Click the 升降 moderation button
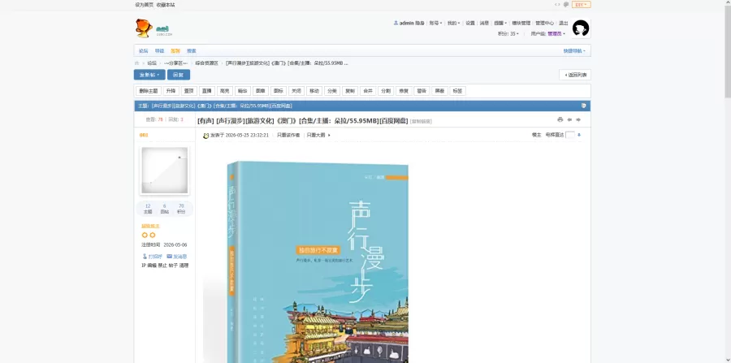731x363 pixels. coord(171,91)
